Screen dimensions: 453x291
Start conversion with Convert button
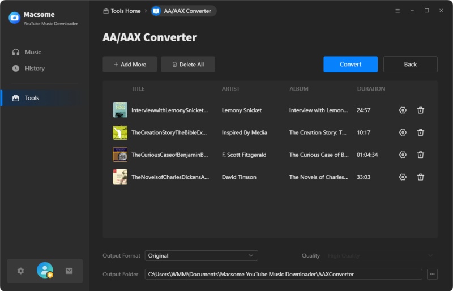pyautogui.click(x=351, y=65)
